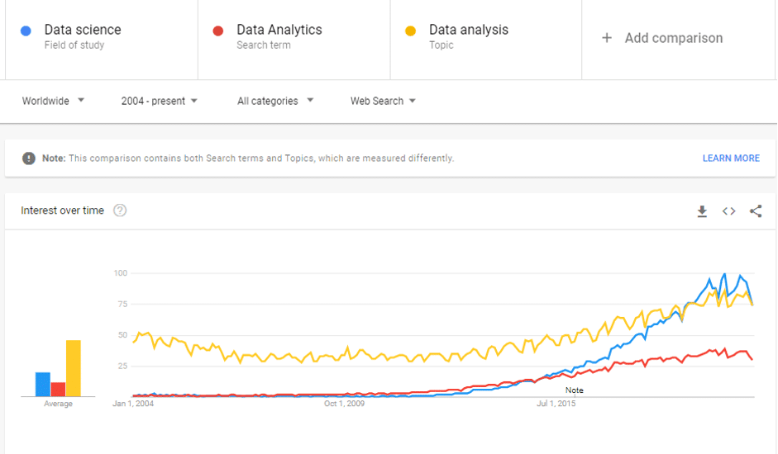The height and width of the screenshot is (454, 778).
Task: Select the Data science search term
Action: [83, 31]
